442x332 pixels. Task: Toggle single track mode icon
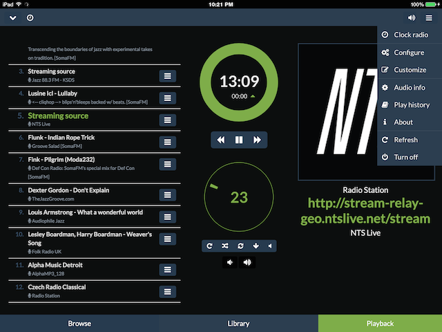point(240,246)
